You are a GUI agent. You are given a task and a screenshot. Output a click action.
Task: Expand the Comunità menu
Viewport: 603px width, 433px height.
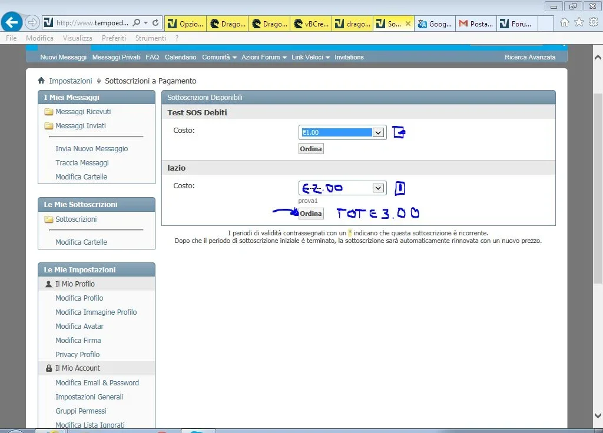point(219,57)
